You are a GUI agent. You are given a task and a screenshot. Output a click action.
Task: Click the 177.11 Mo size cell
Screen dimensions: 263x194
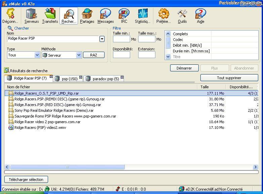(216, 93)
